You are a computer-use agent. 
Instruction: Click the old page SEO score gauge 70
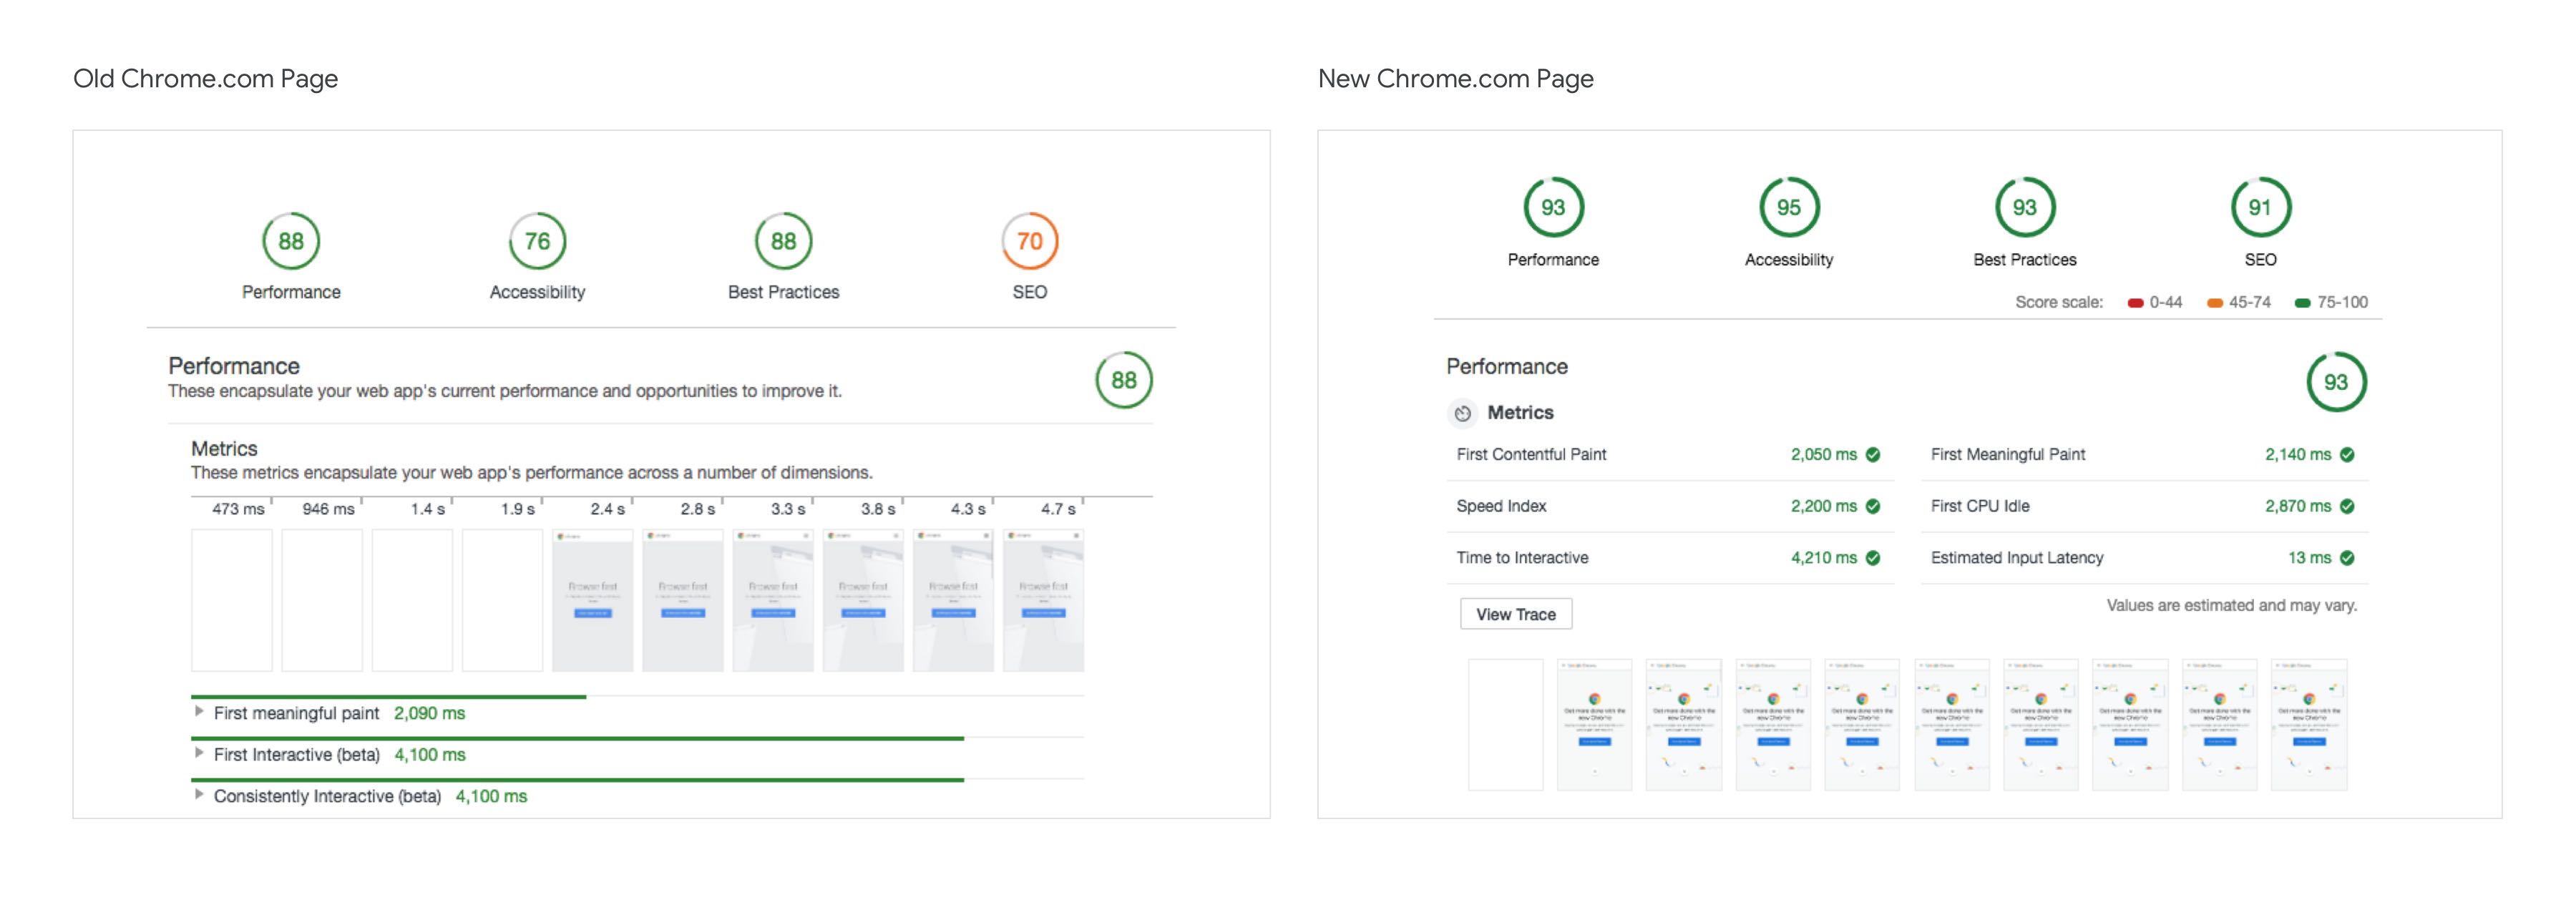point(1029,241)
